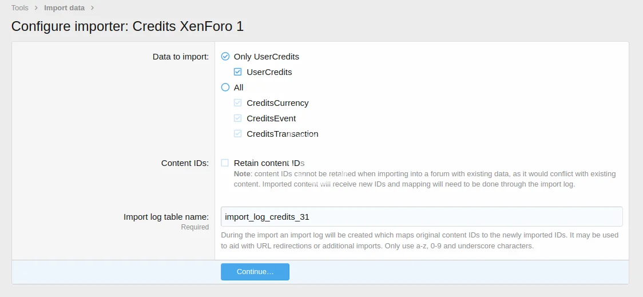Click the 'Required' hint under the label
The image size is (643, 297).
pyautogui.click(x=195, y=227)
